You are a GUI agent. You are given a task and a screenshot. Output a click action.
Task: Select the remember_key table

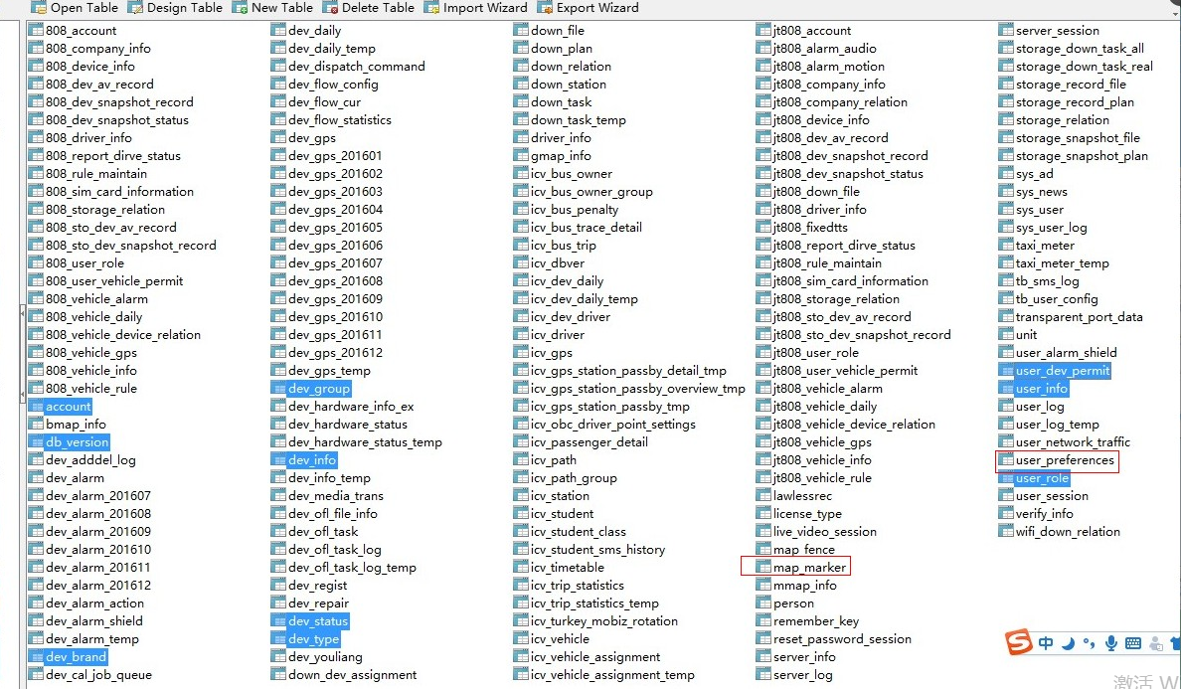[x=816, y=621]
